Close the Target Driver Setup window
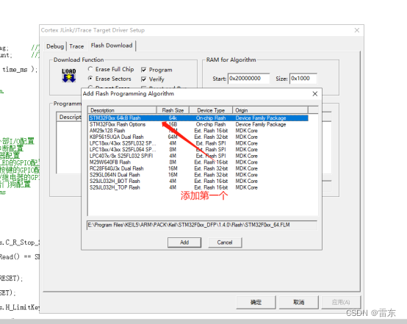The height and width of the screenshot is (324, 407). point(357,30)
